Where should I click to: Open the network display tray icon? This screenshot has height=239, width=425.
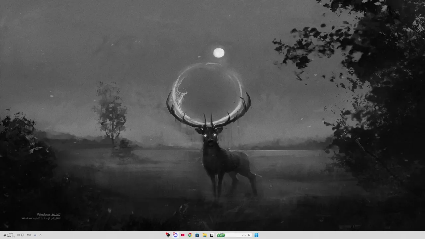[23, 235]
